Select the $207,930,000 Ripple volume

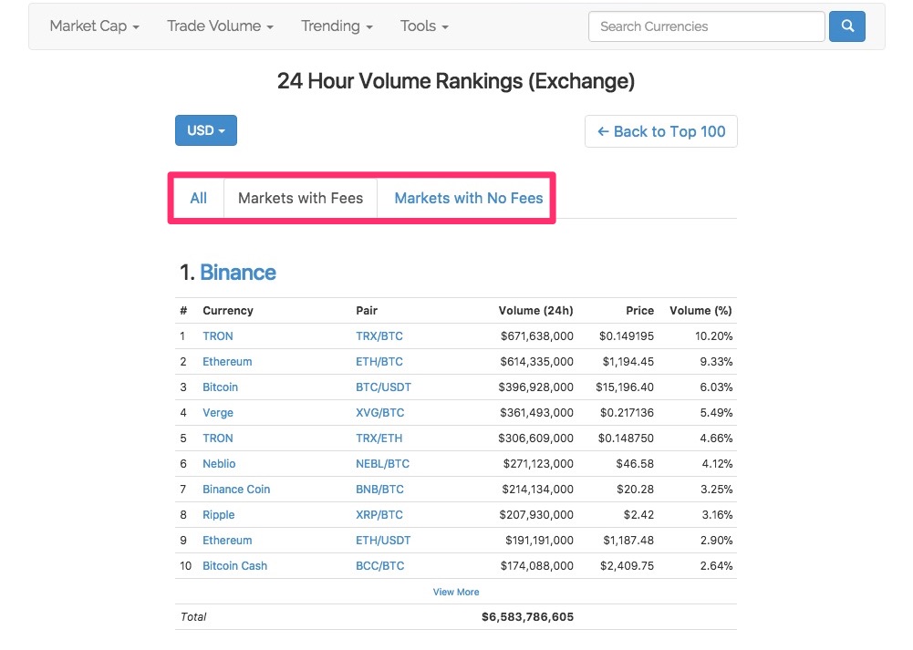click(x=536, y=515)
